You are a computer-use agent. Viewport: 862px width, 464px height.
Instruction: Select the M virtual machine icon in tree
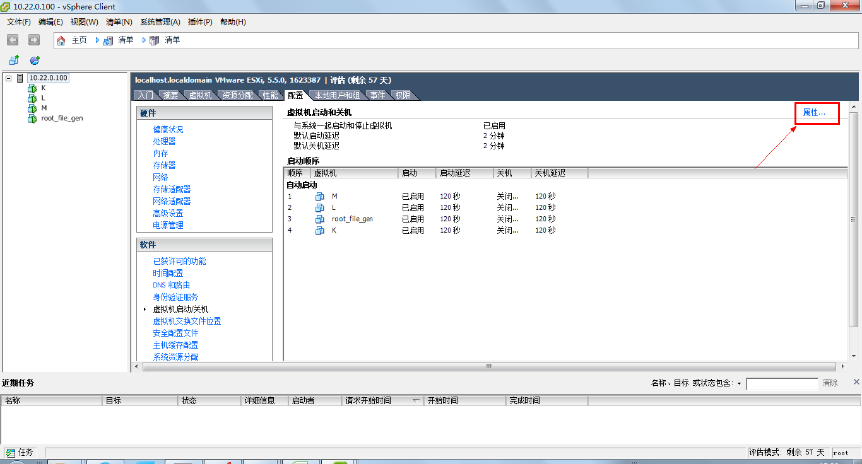point(32,108)
